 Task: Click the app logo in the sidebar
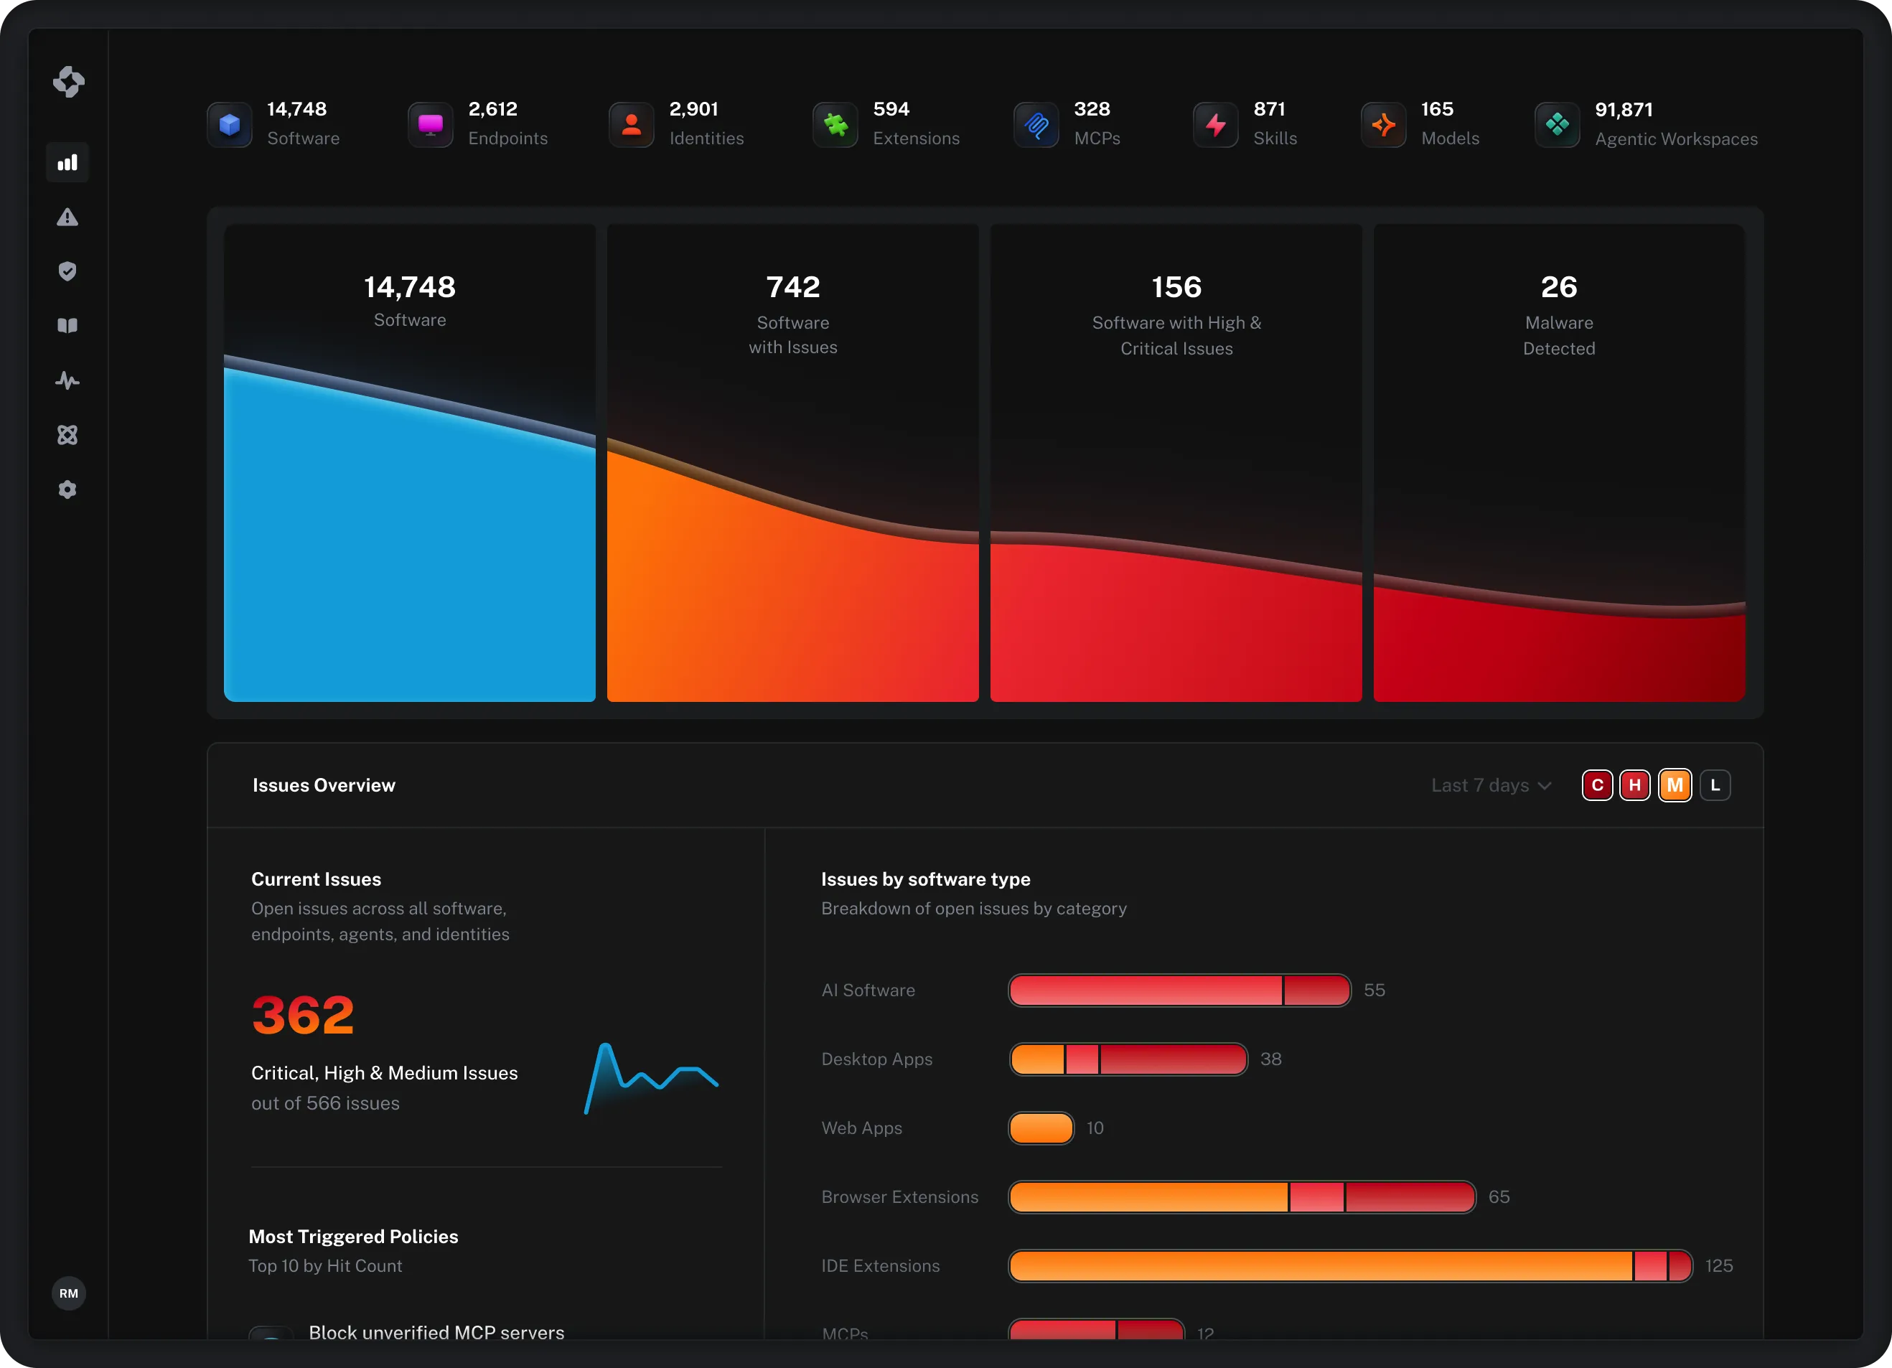pyautogui.click(x=68, y=82)
